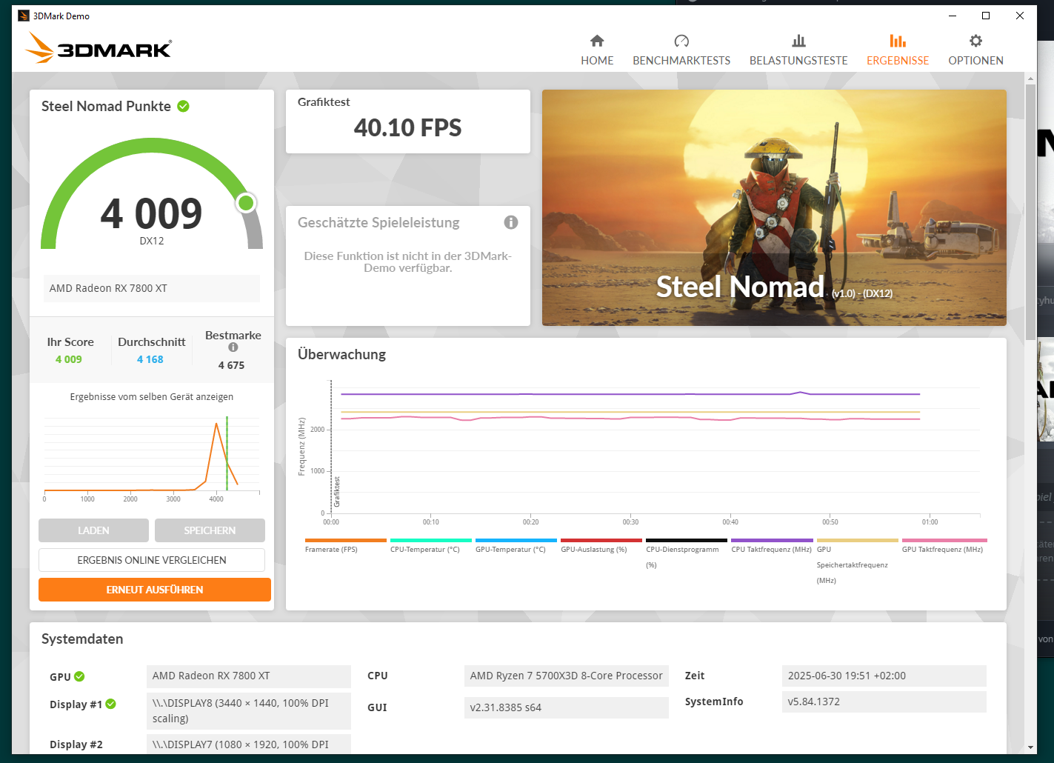
Task: Toggle Framerate (FPS) legend swatch
Action: (346, 541)
